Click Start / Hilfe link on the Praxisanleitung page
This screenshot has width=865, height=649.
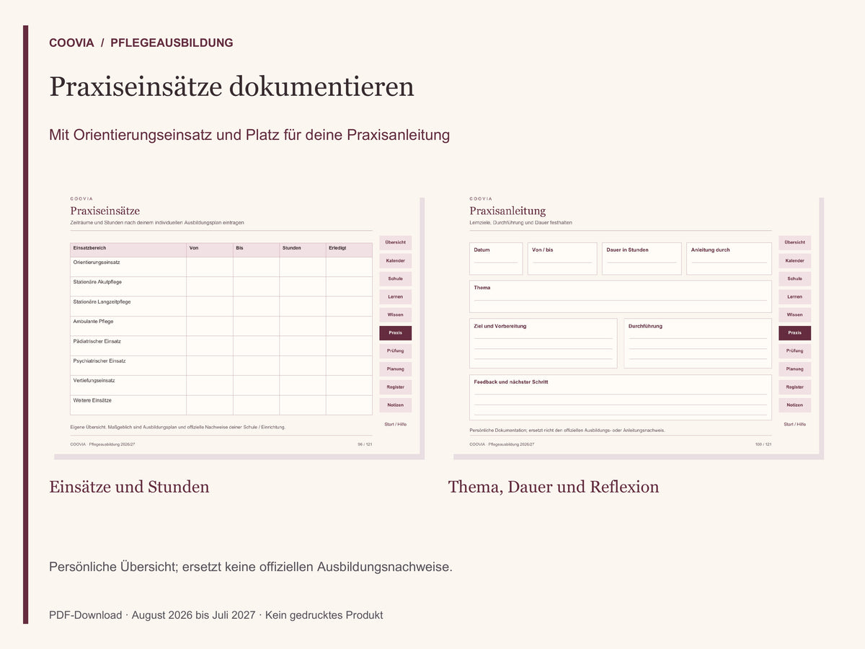794,424
